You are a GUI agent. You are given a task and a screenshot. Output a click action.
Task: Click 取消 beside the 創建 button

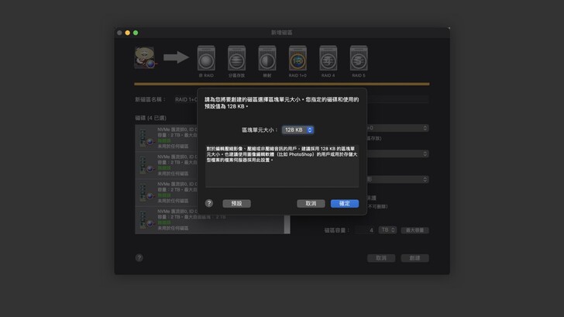click(x=381, y=258)
